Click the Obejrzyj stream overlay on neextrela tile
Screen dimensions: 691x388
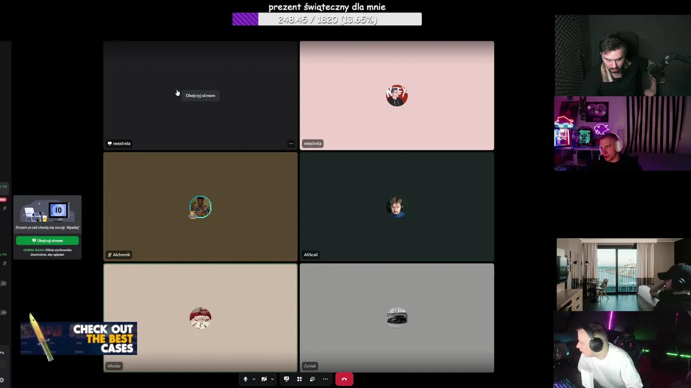[200, 95]
